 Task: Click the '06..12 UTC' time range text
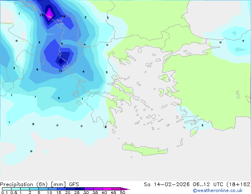[208, 184]
